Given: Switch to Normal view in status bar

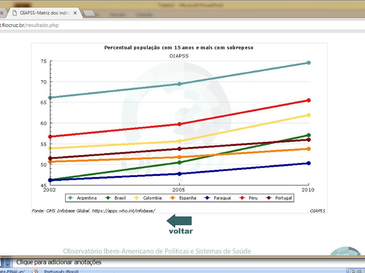Looking at the screenshot, I should click(x=353, y=271).
